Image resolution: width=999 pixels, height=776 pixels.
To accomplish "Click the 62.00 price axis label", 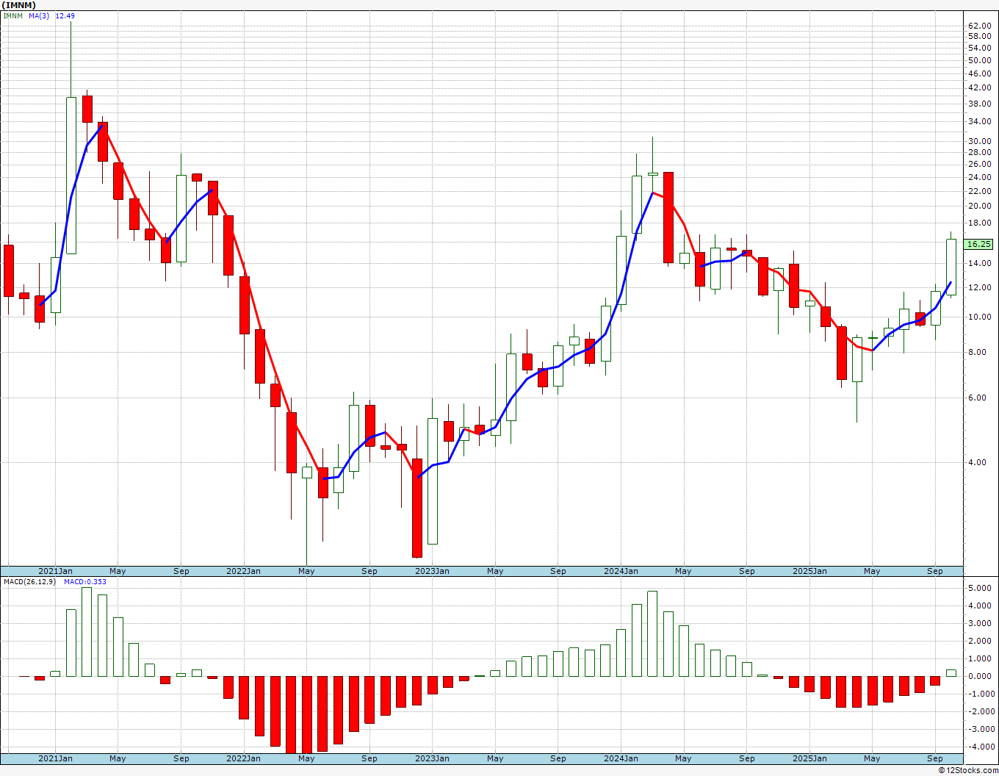I will click(x=980, y=26).
